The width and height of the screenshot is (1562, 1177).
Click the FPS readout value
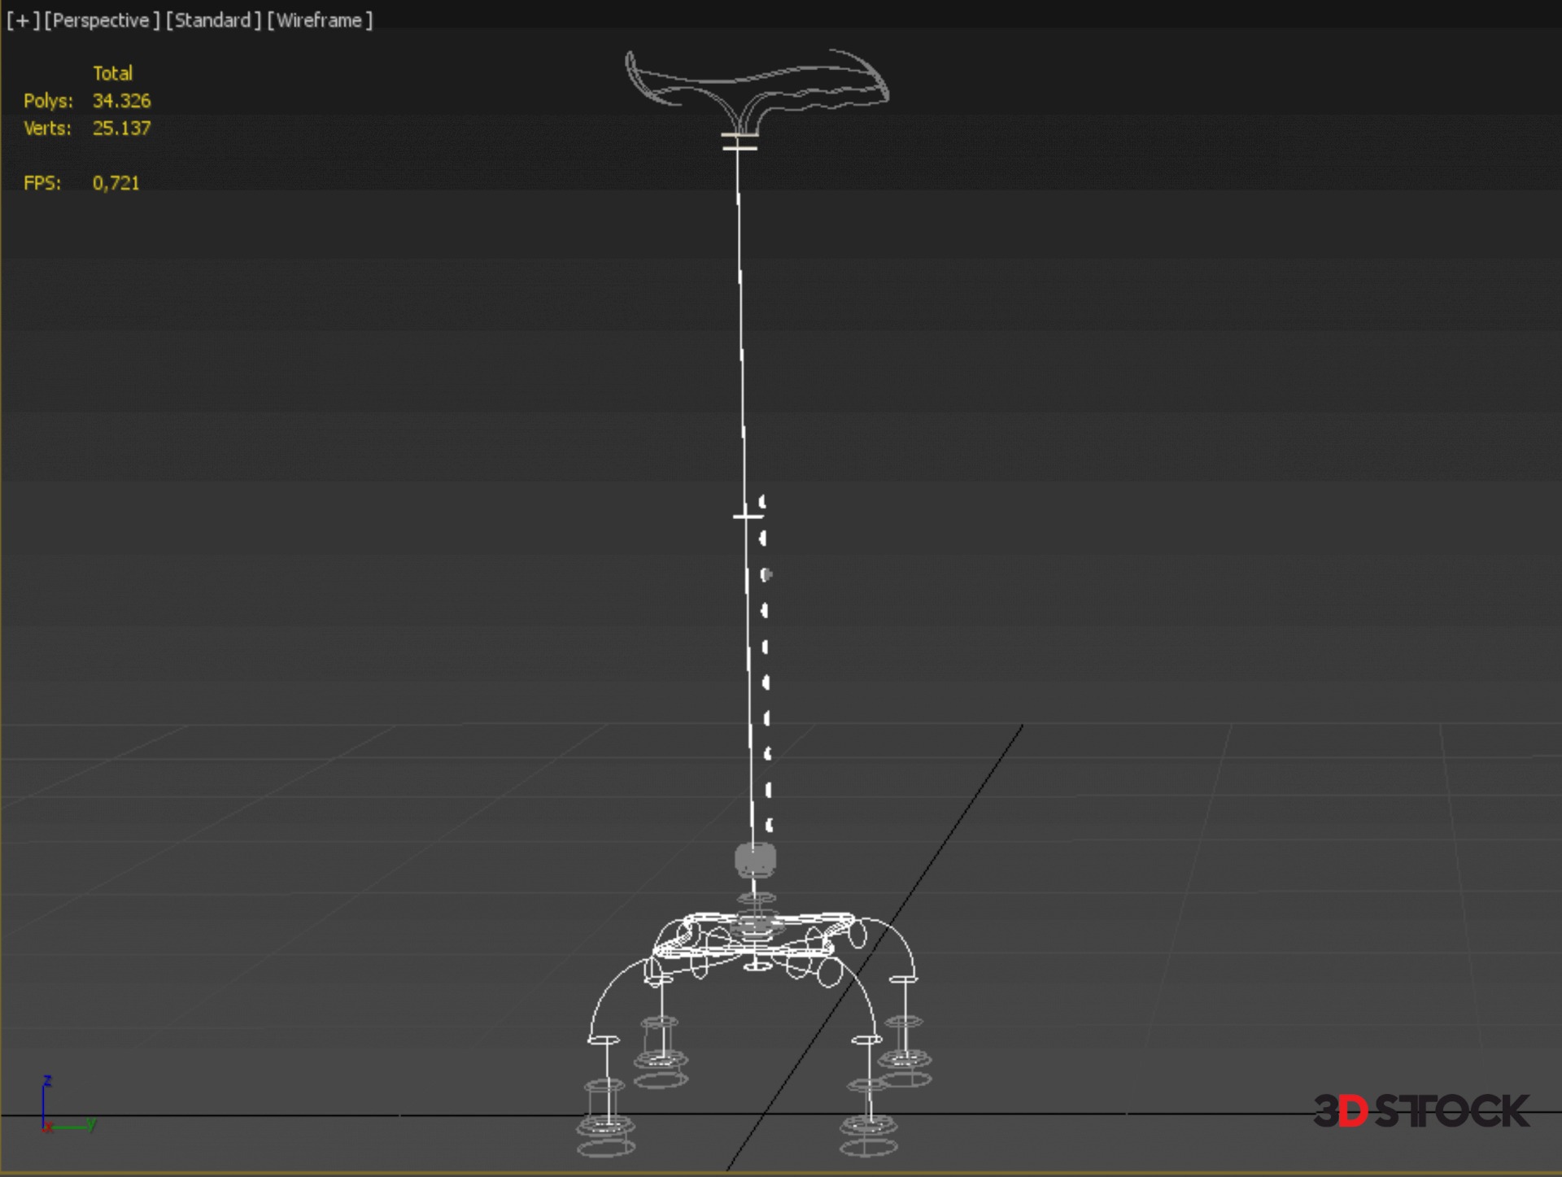116,183
